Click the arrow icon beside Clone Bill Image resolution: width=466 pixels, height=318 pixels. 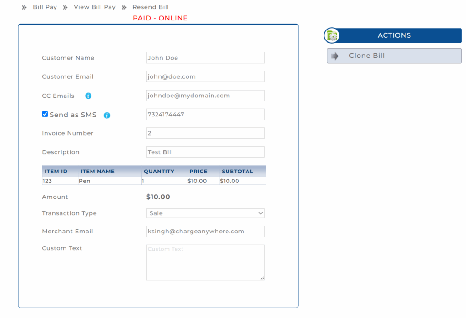[x=335, y=56]
